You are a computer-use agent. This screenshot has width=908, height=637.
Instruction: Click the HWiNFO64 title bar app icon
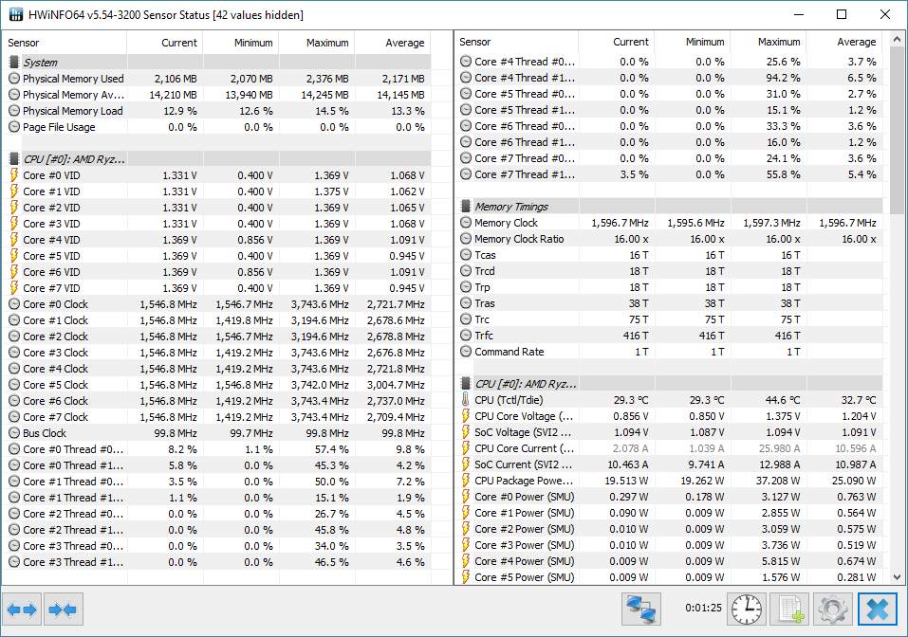15,14
